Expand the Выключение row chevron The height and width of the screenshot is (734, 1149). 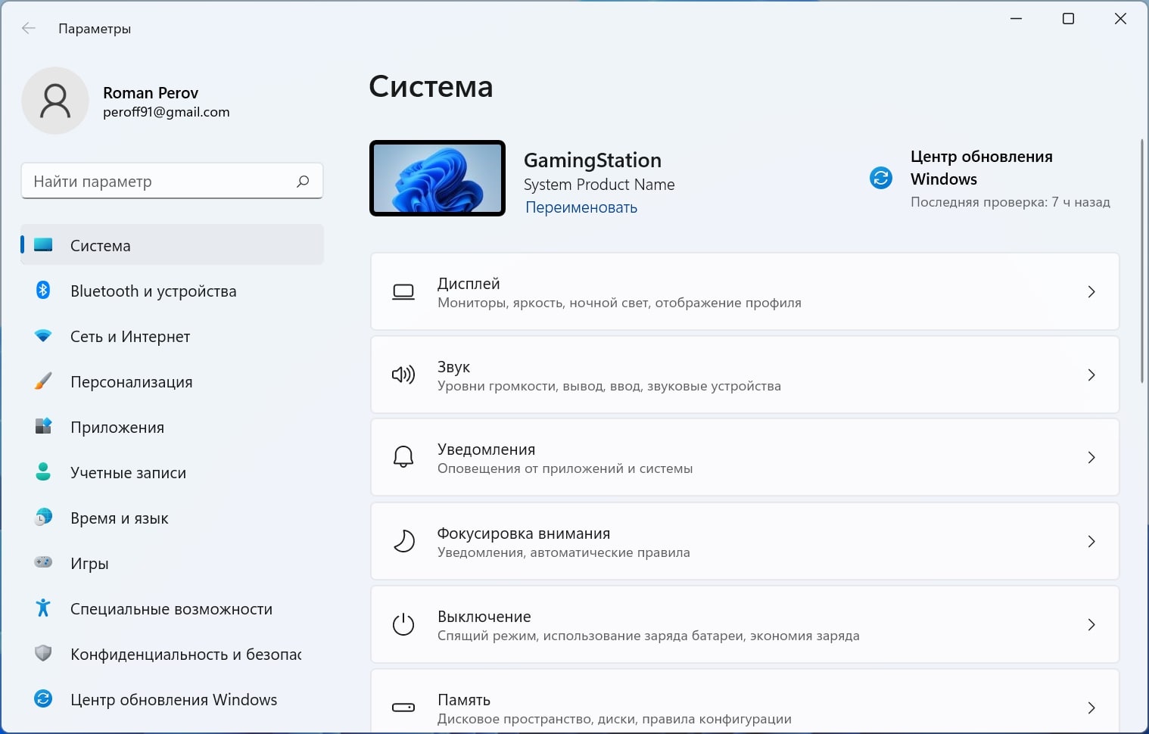(1091, 624)
